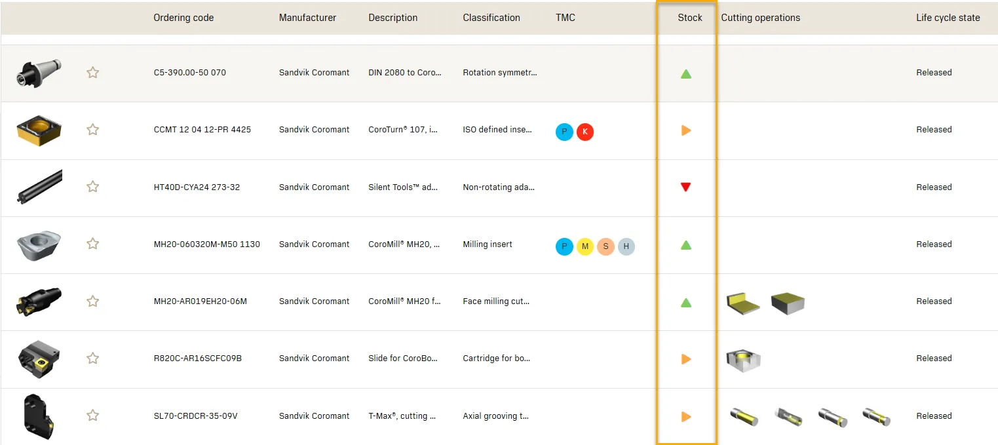Click last cutting operation icon for SL70-CRDCR-35-09V
Image resolution: width=998 pixels, height=445 pixels.
(876, 417)
